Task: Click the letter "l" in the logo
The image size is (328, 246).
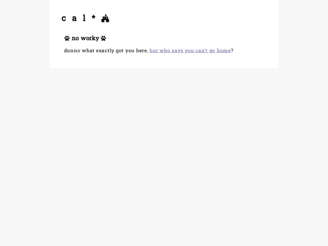Action: click(84, 18)
